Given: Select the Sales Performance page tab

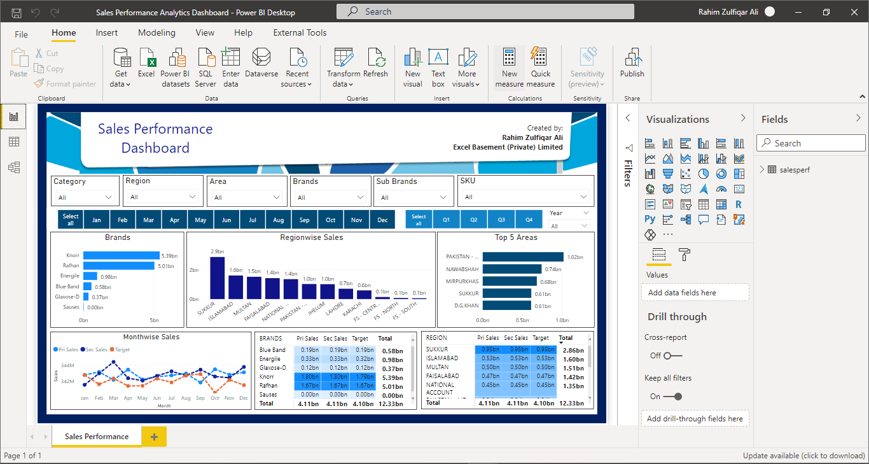Looking at the screenshot, I should pos(97,437).
